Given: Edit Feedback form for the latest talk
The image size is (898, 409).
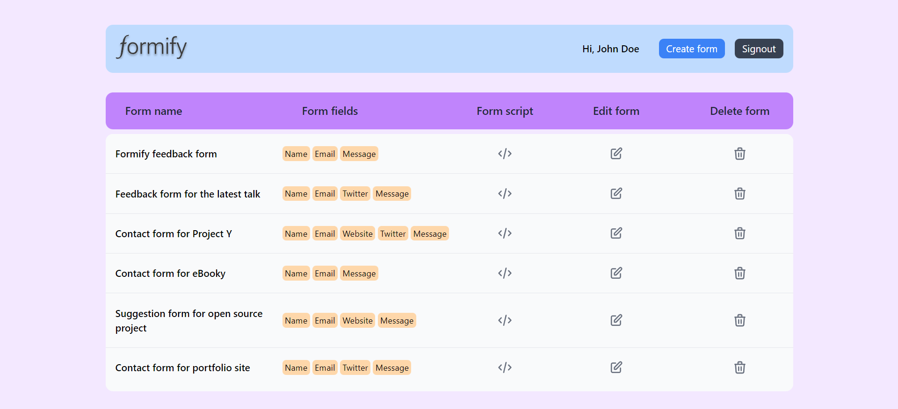Looking at the screenshot, I should tap(616, 193).
